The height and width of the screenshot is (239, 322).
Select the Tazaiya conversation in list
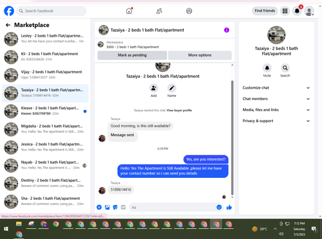pos(45,93)
